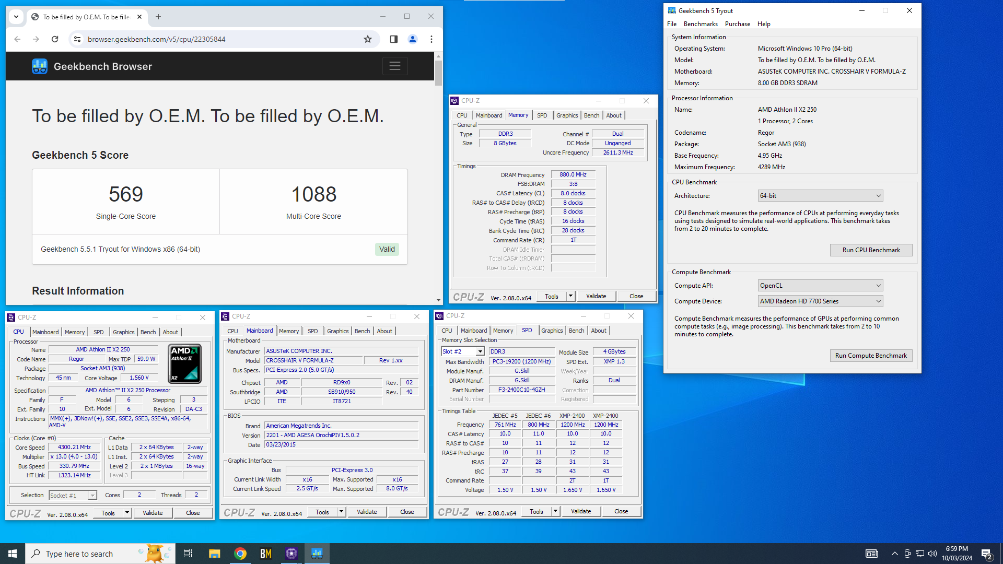The height and width of the screenshot is (564, 1003).
Task: Open Tools dropdown arrow in SPD CPU-Z window
Action: point(555,511)
